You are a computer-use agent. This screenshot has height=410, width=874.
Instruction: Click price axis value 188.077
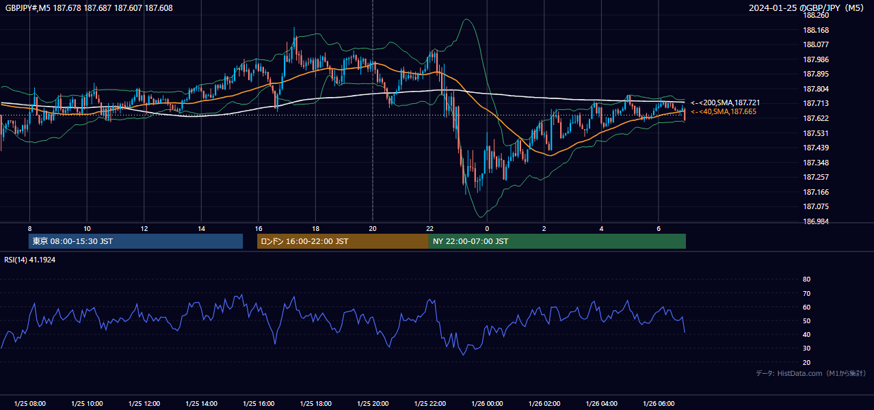tap(816, 45)
